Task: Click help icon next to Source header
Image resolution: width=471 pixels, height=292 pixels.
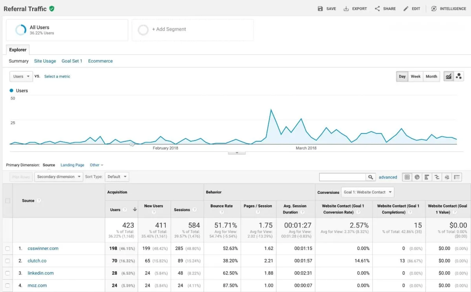Action: [x=39, y=200]
